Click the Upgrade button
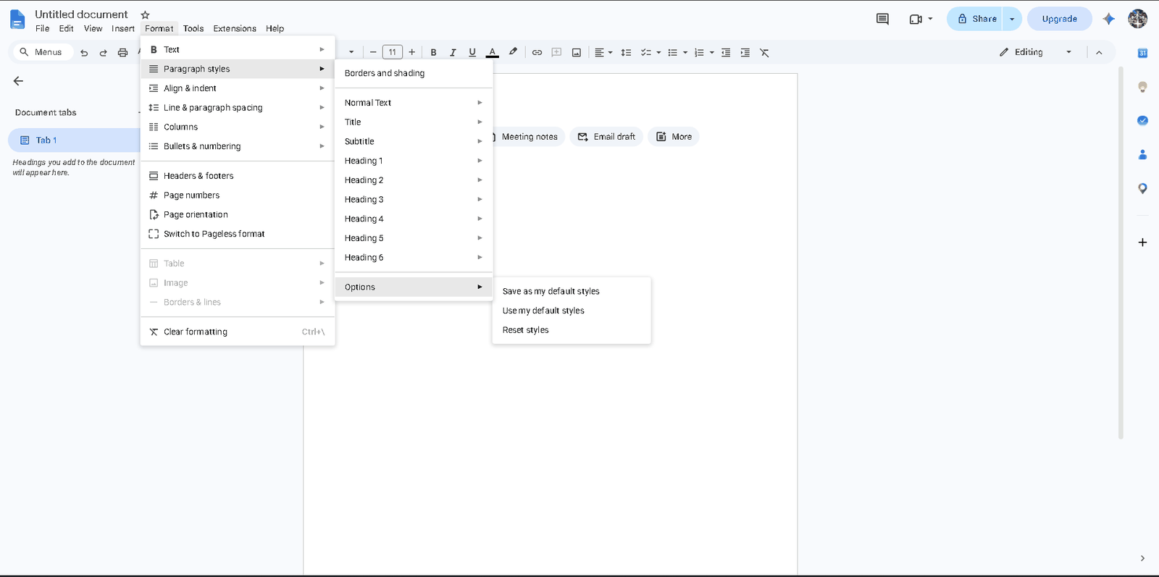 coord(1059,19)
